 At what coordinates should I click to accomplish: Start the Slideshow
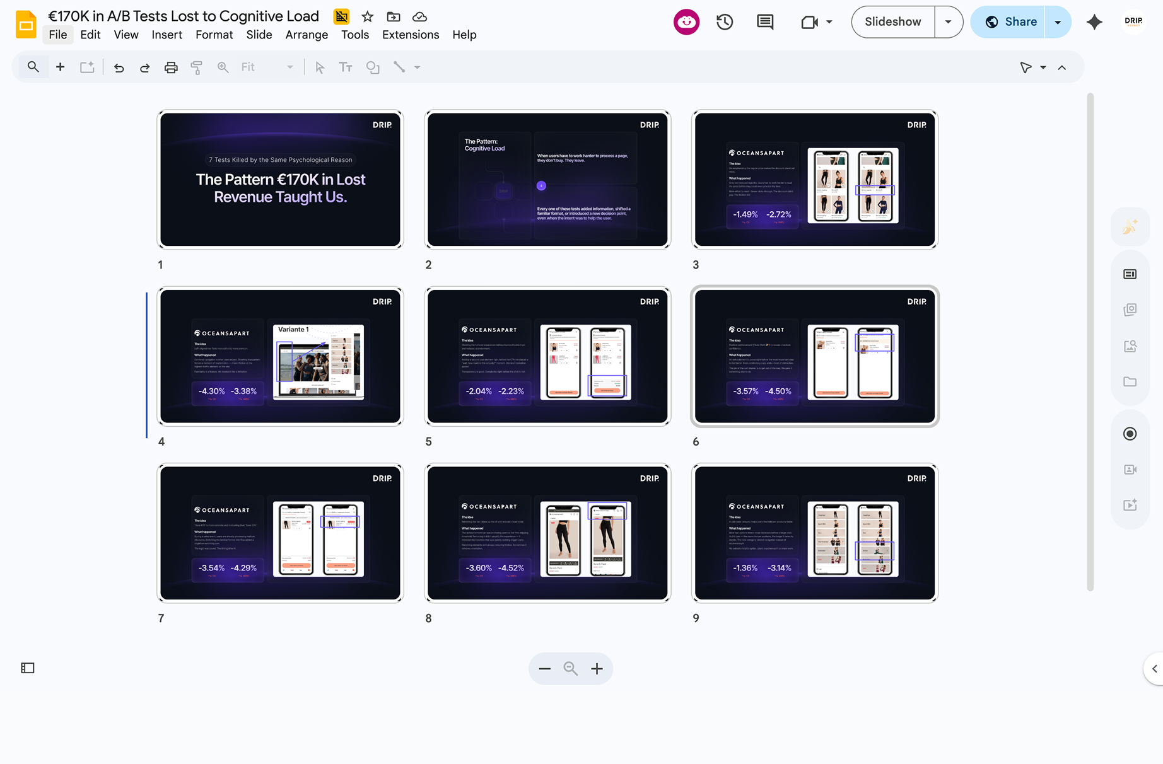pos(892,22)
